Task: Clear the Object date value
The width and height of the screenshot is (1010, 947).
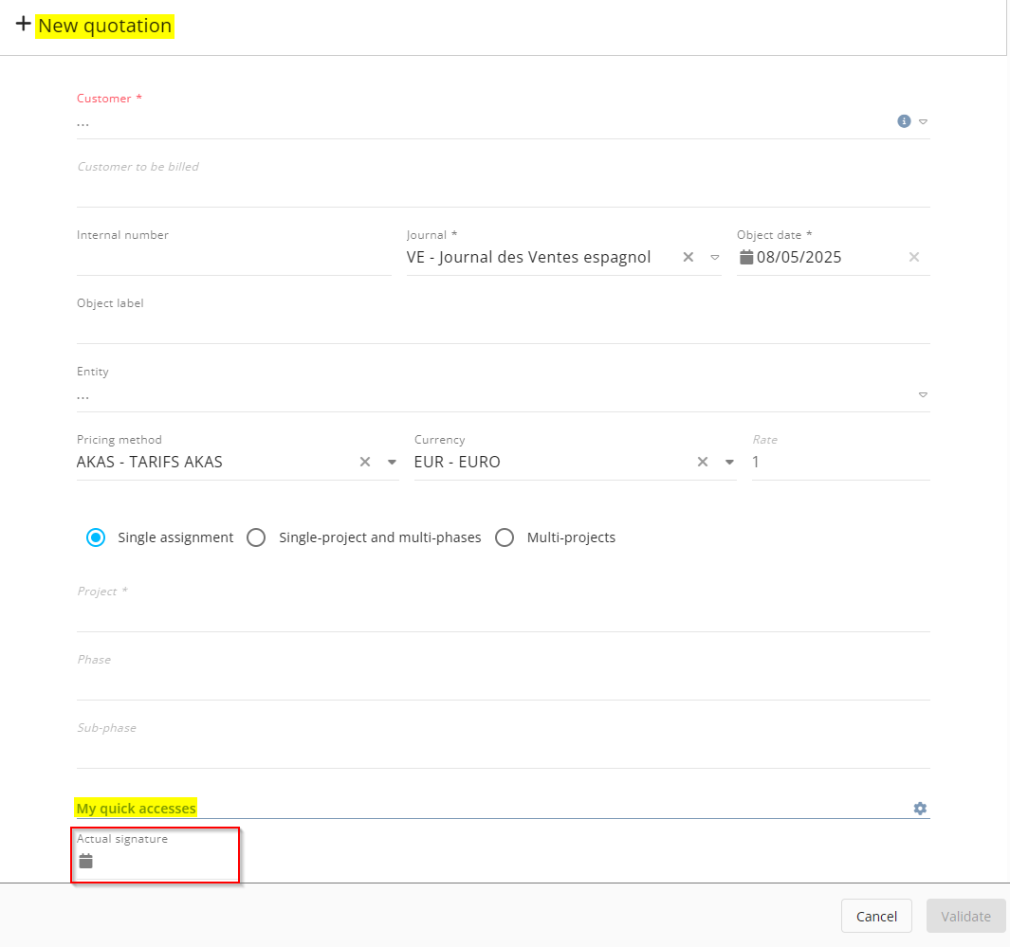Action: [914, 257]
